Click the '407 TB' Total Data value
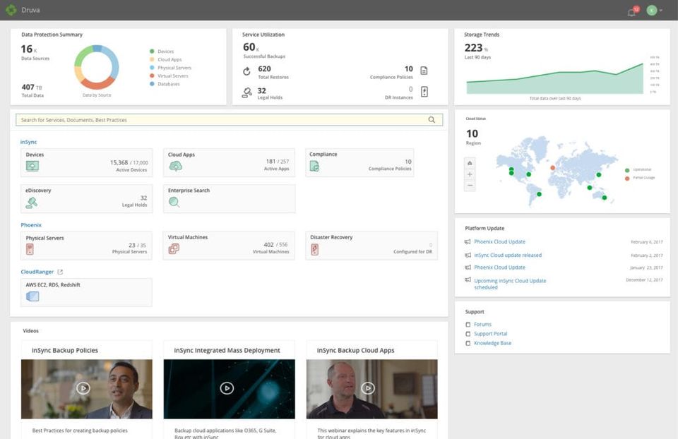This screenshot has height=439, width=678. tap(32, 87)
